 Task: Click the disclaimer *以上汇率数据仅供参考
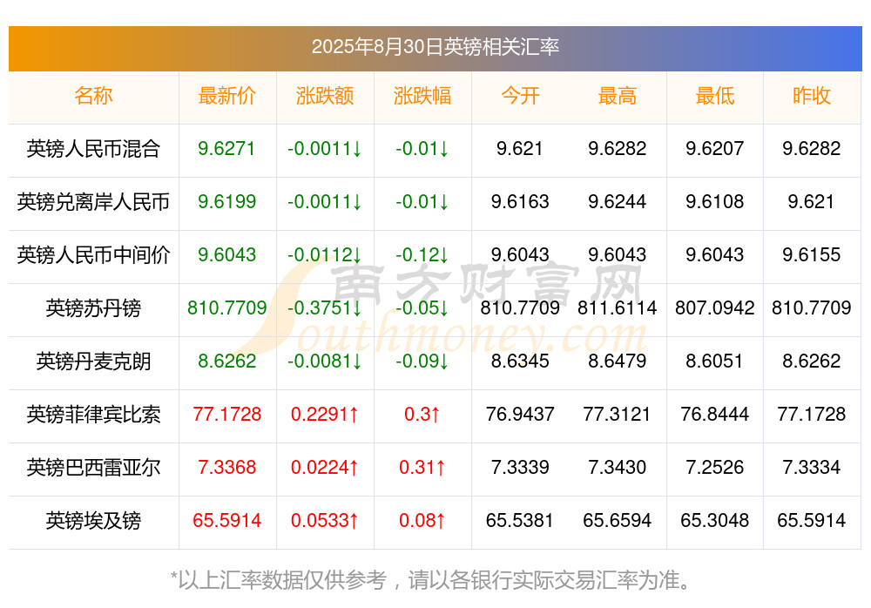click(279, 580)
